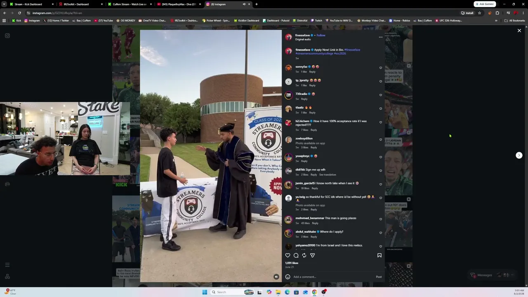Open the DistroKid bookmark
This screenshot has height=297, width=528.
point(300,21)
